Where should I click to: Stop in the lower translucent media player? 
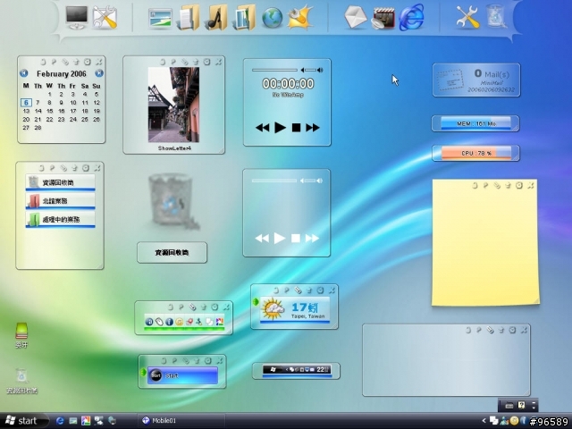click(296, 239)
